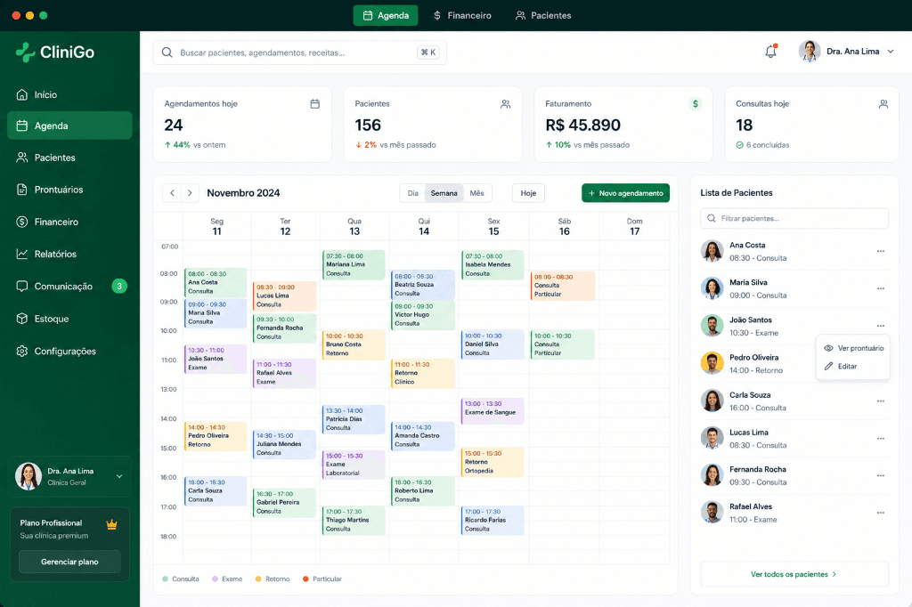Open Relatórios in the sidebar

point(69,254)
